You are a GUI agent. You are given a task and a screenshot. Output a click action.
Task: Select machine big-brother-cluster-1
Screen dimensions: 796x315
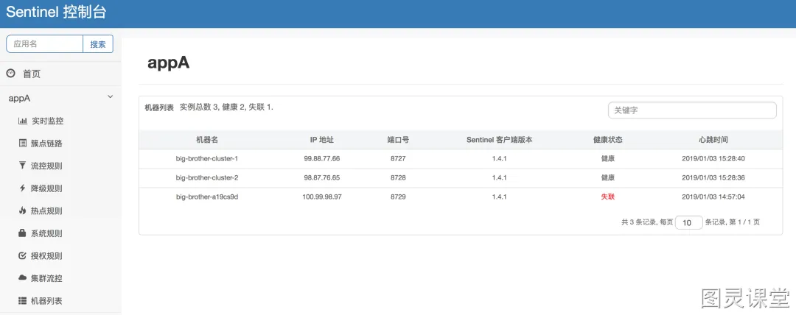(207, 158)
